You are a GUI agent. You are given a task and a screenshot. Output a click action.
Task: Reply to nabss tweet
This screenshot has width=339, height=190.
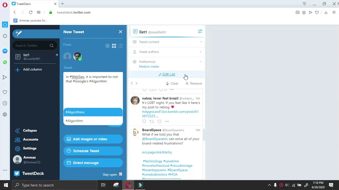pos(144,121)
